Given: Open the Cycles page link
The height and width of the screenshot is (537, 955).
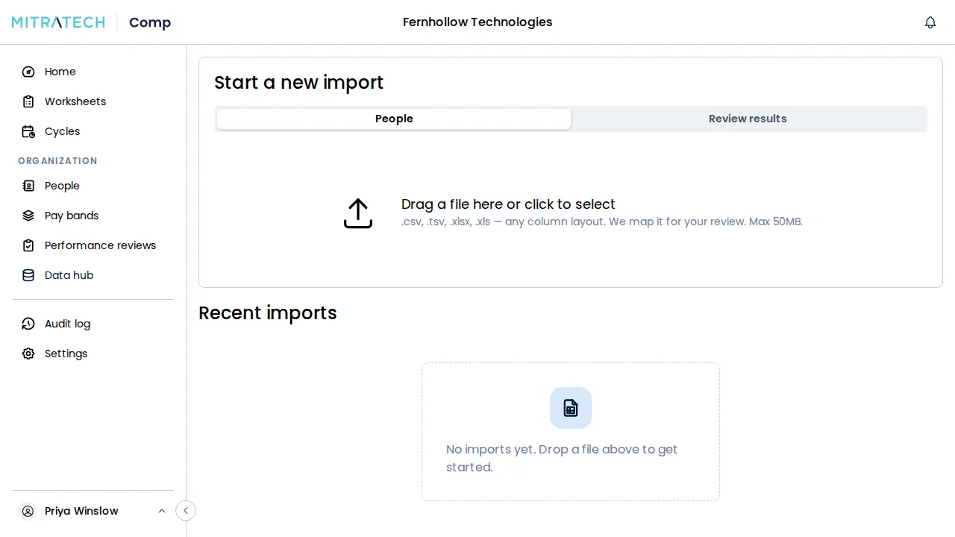Looking at the screenshot, I should pyautogui.click(x=63, y=131).
